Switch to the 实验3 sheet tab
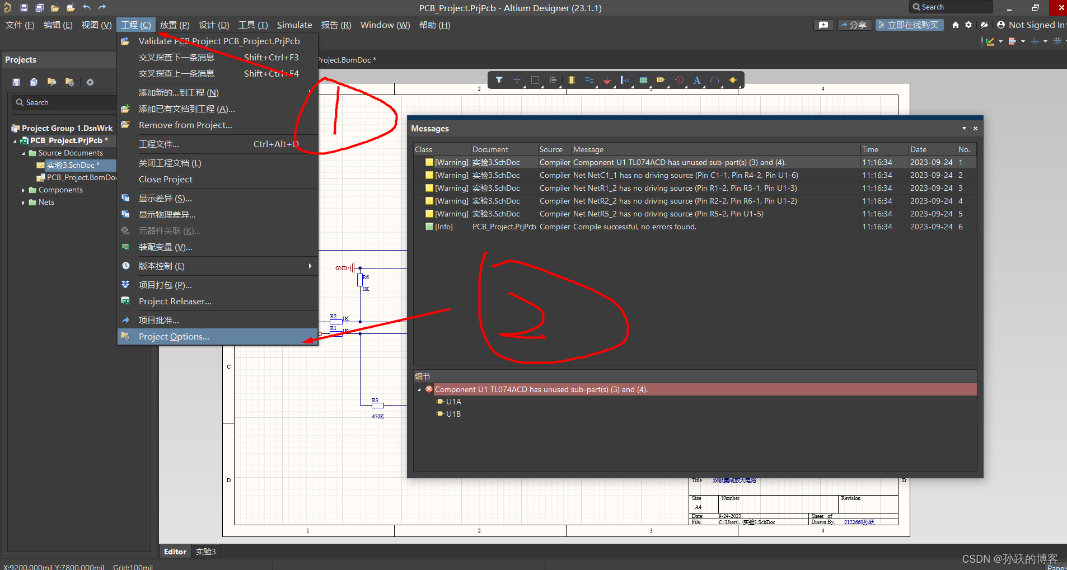1067x570 pixels. coord(205,552)
